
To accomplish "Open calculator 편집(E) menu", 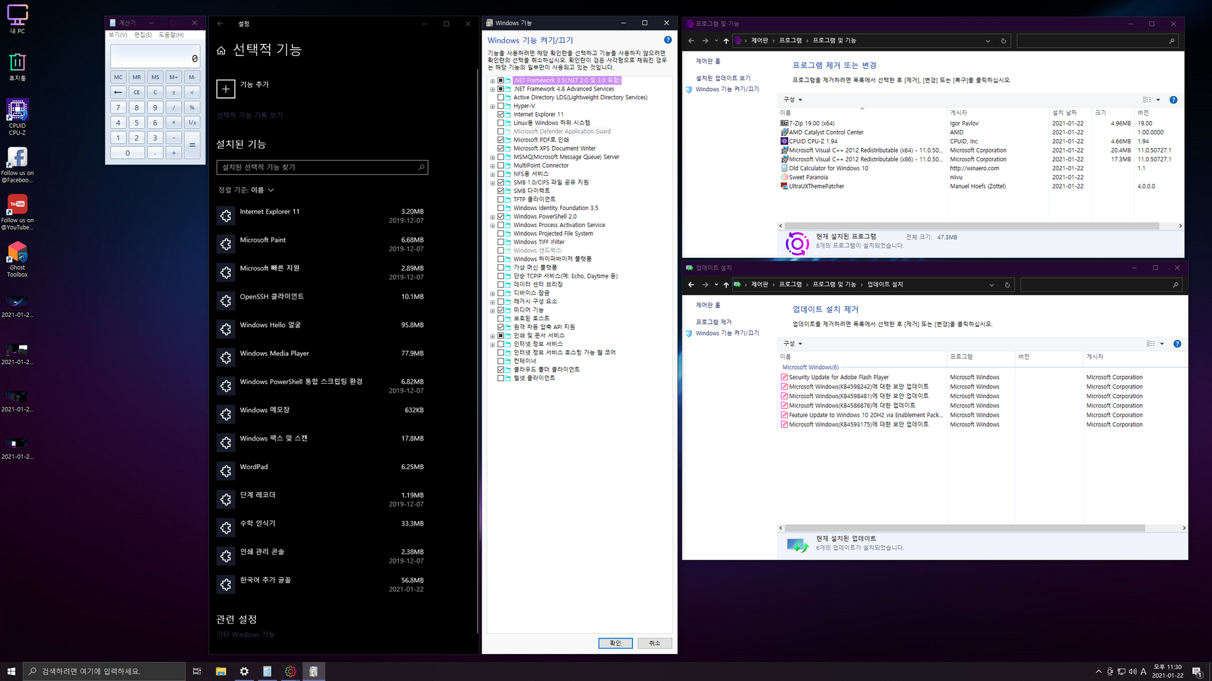I will coord(143,35).
